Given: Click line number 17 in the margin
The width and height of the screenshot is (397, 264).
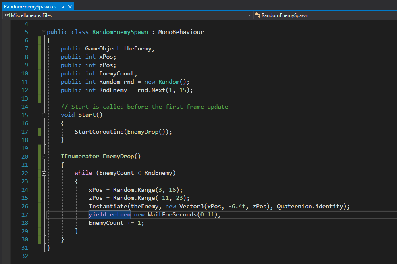Looking at the screenshot, I should 25,132.
